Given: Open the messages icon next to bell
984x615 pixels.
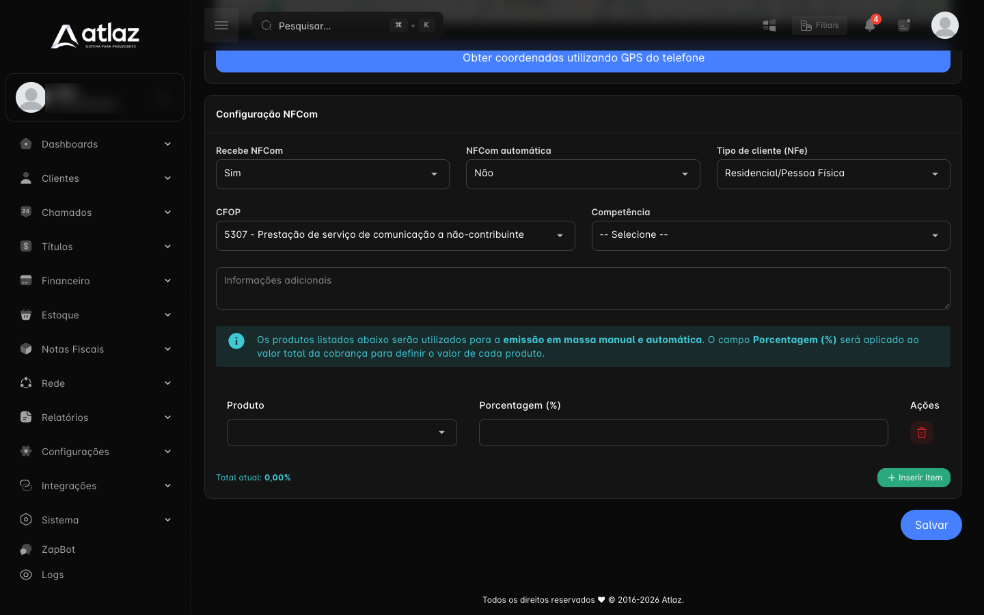Looking at the screenshot, I should coord(904,25).
